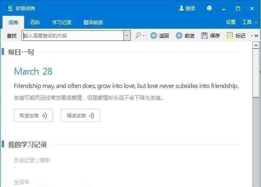Switch to the 百科 tab
This screenshot has width=261, height=187.
(x=35, y=23)
